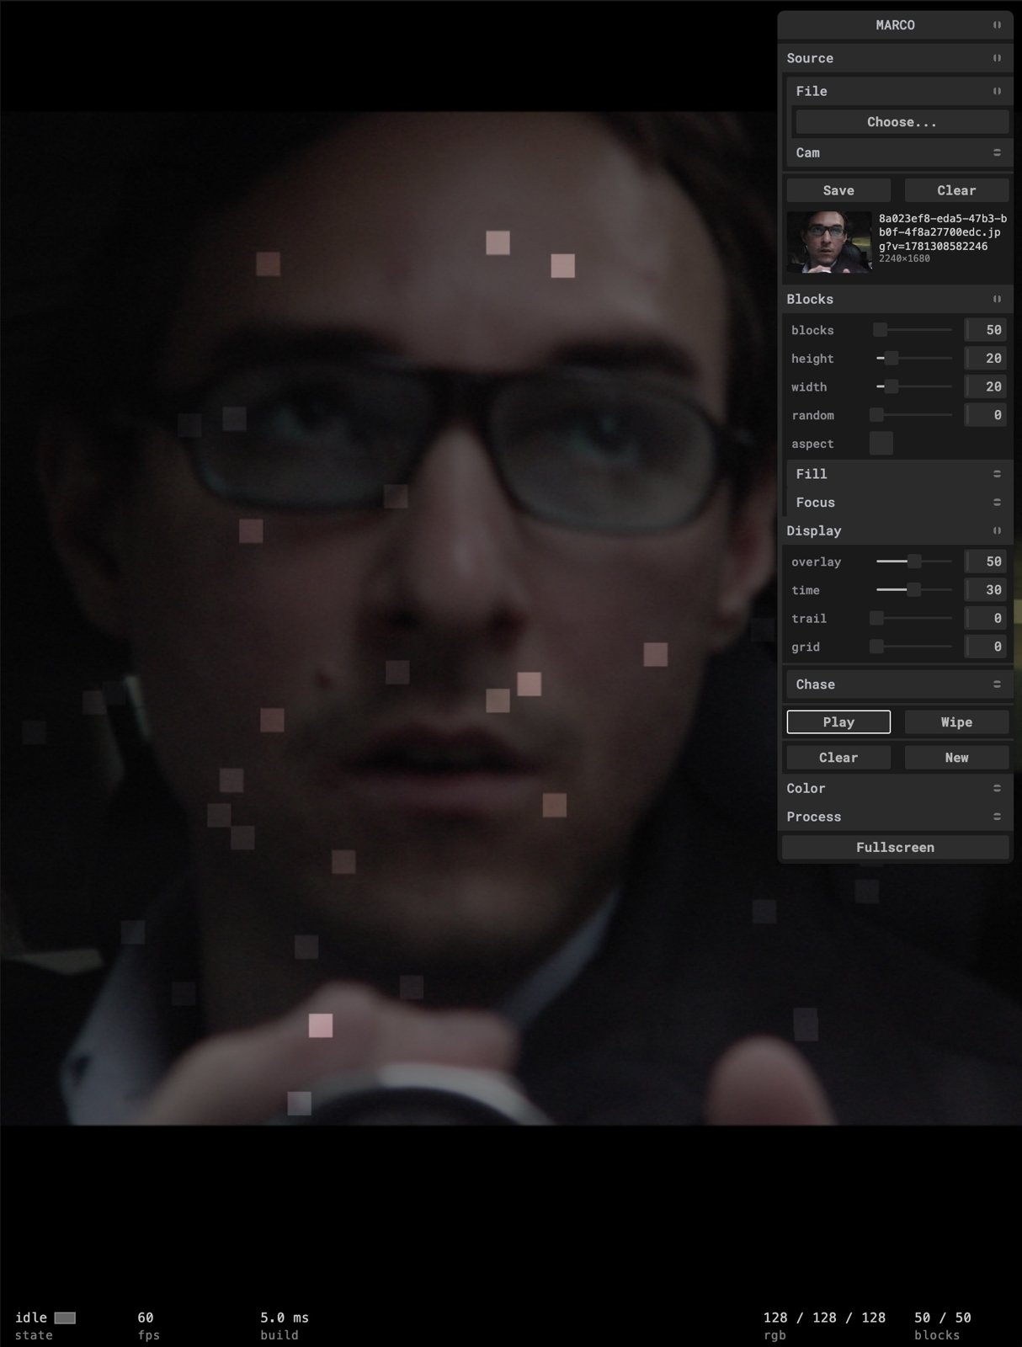Image resolution: width=1022 pixels, height=1347 pixels.
Task: Expand the Chase subsection
Action: 899,684
